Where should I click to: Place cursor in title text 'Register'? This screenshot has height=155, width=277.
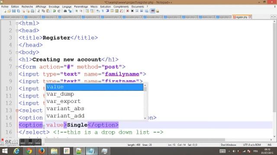coord(57,38)
